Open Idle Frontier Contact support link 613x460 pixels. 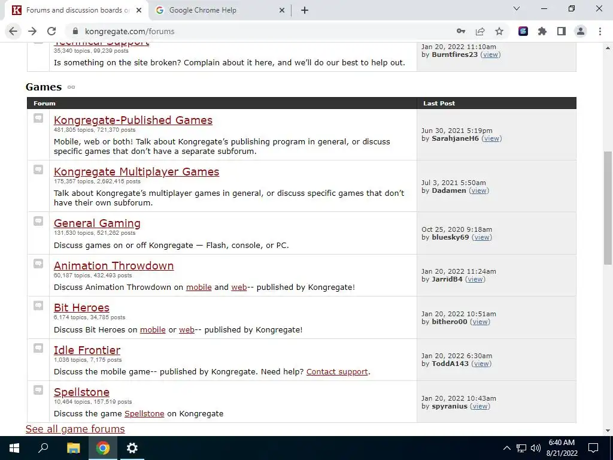pyautogui.click(x=337, y=371)
